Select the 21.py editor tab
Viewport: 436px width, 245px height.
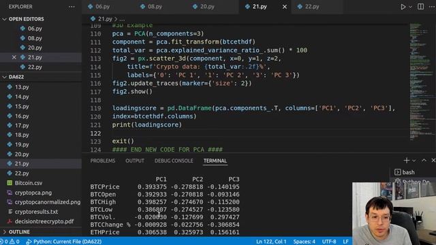pos(260,7)
